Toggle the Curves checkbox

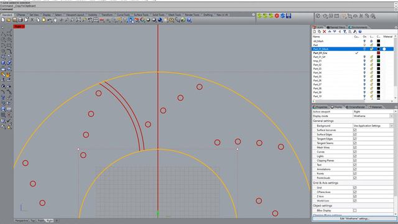pyautogui.click(x=355, y=152)
